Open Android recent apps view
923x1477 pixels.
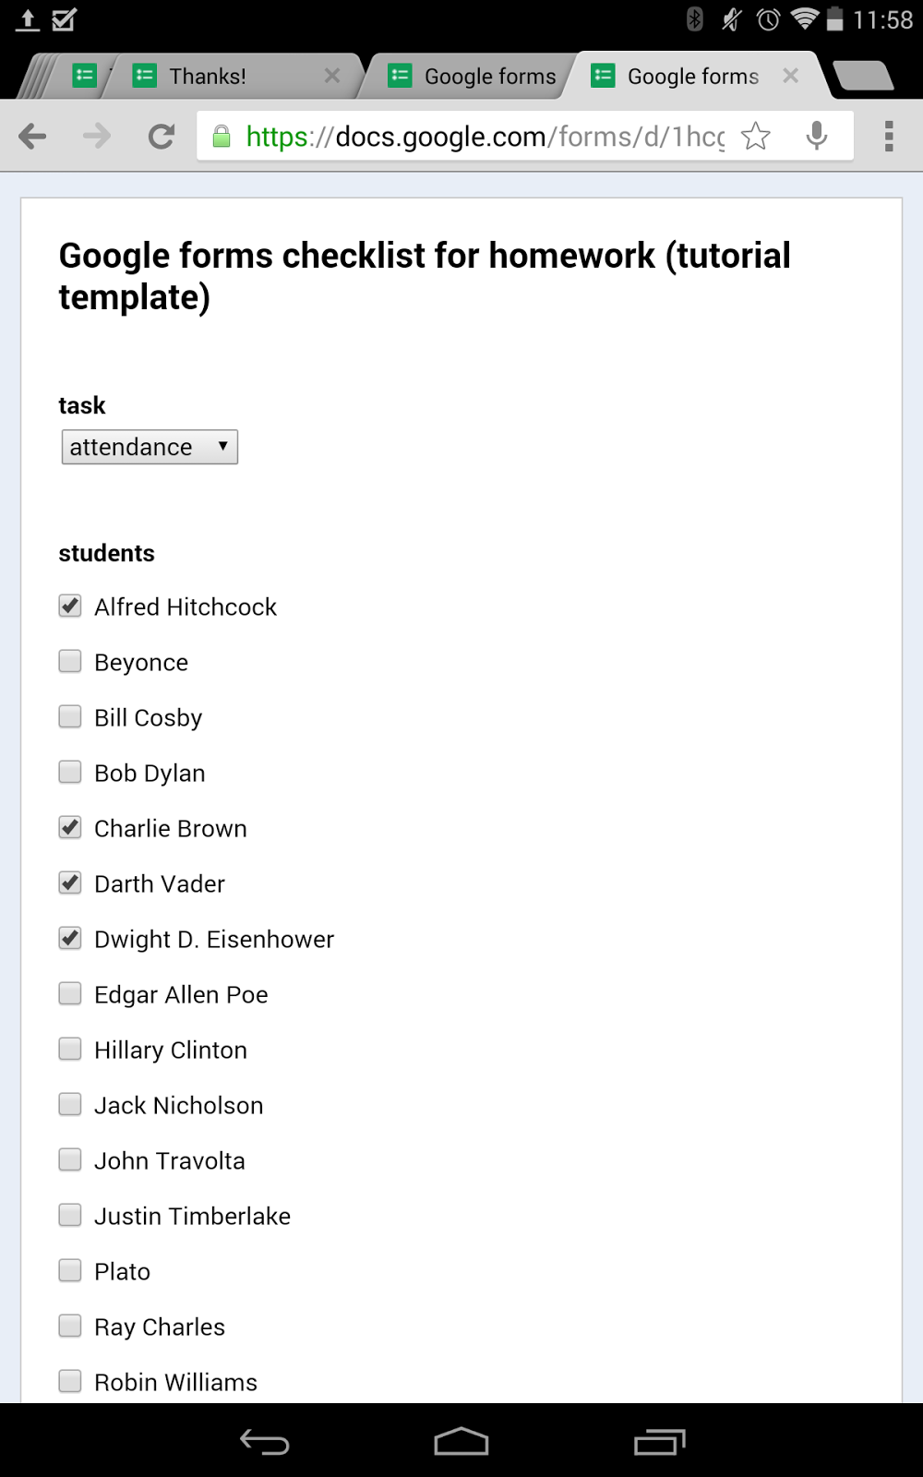click(x=659, y=1441)
